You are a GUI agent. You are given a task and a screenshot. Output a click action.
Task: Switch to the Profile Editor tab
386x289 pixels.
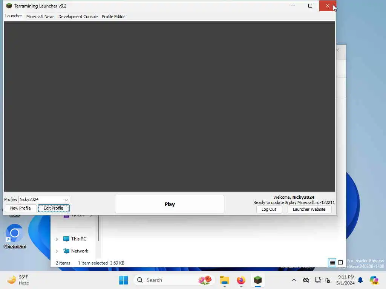click(x=113, y=17)
